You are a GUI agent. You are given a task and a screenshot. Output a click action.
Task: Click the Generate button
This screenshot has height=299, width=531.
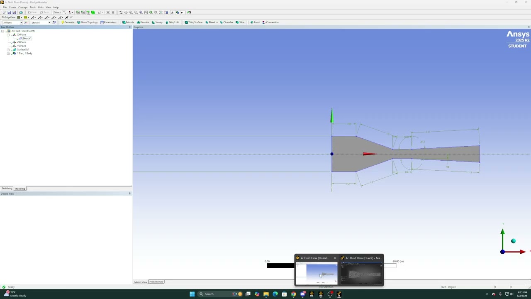pyautogui.click(x=68, y=22)
